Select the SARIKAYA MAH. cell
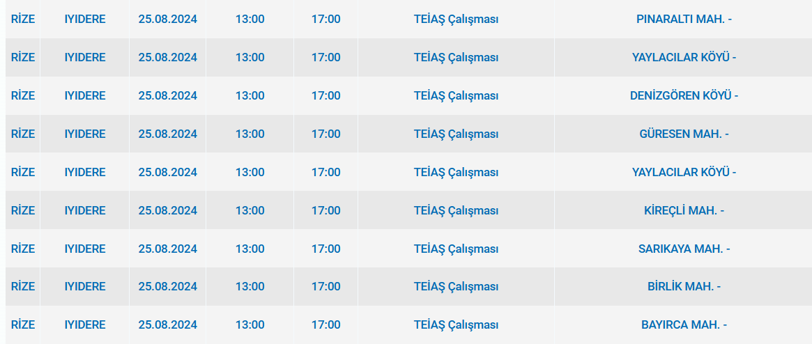The width and height of the screenshot is (812, 344). (x=683, y=249)
